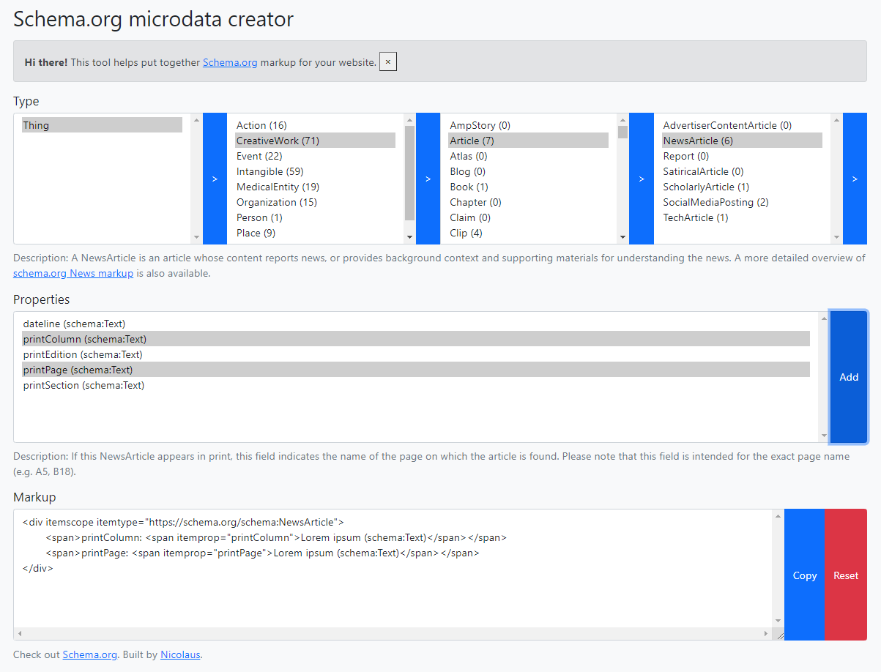881x672 pixels.
Task: Select AdvertiserContentArticle (0) type
Action: click(x=742, y=125)
